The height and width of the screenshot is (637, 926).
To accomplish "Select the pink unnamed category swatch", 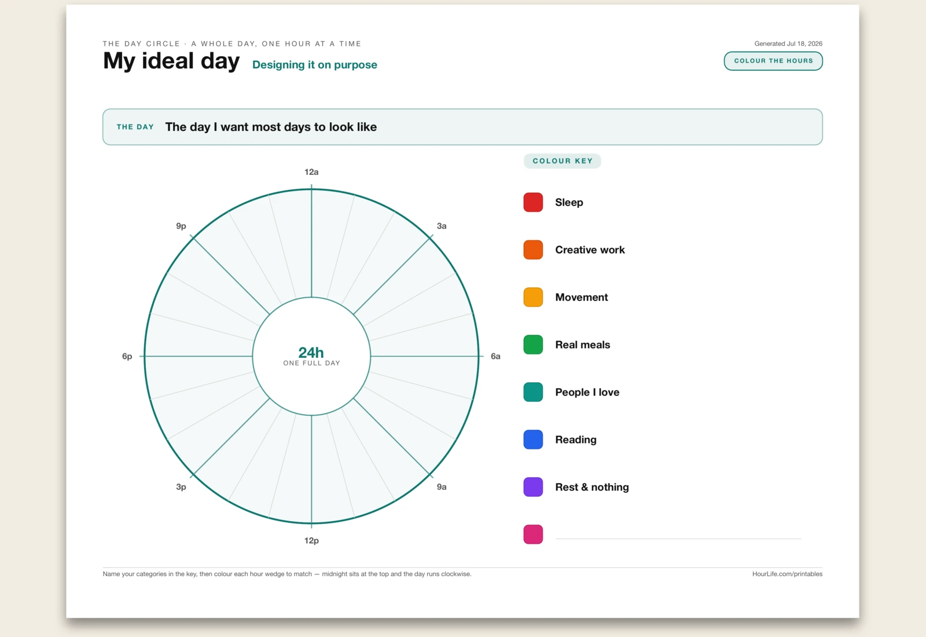I will click(x=533, y=535).
